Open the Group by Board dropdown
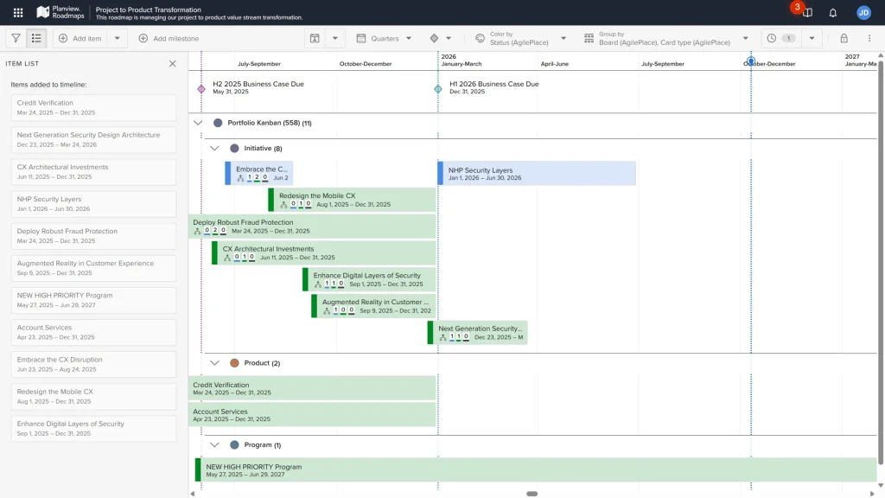885x498 pixels. coord(666,38)
